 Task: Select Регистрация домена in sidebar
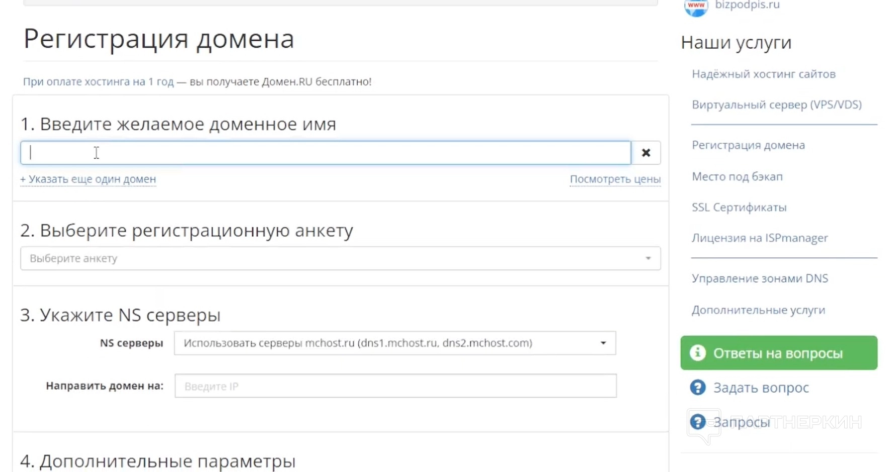(x=748, y=145)
